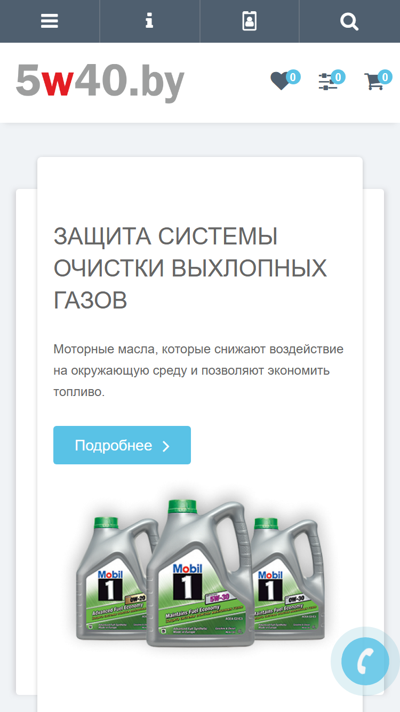Click the 5w40.by site logo
This screenshot has height=712, width=400.
(x=100, y=81)
